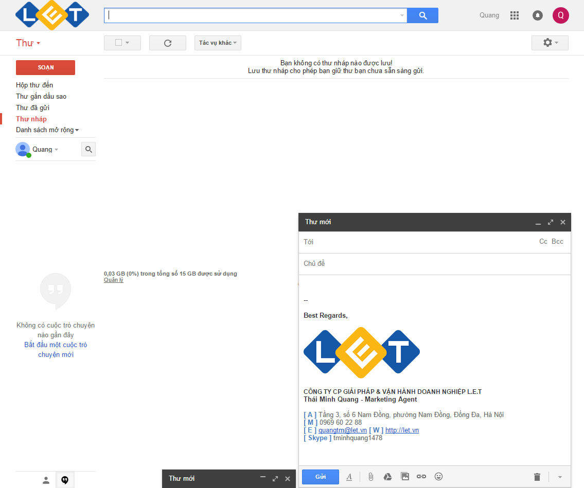Open the Quản lý storage link
Screen dimensions: 584x488
[113, 279]
